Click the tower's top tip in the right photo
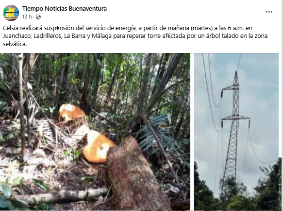 [x=236, y=73]
